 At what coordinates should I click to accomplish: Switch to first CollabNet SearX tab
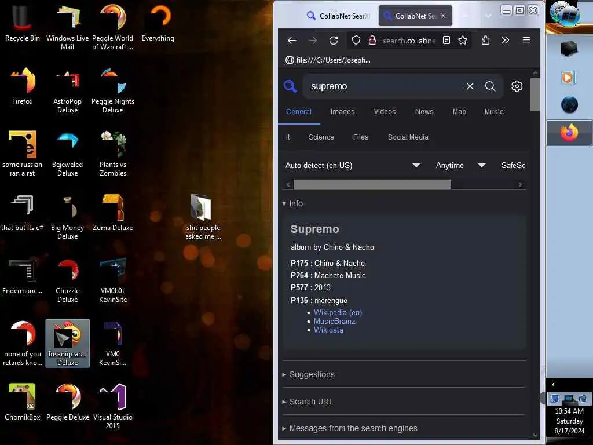coord(338,16)
